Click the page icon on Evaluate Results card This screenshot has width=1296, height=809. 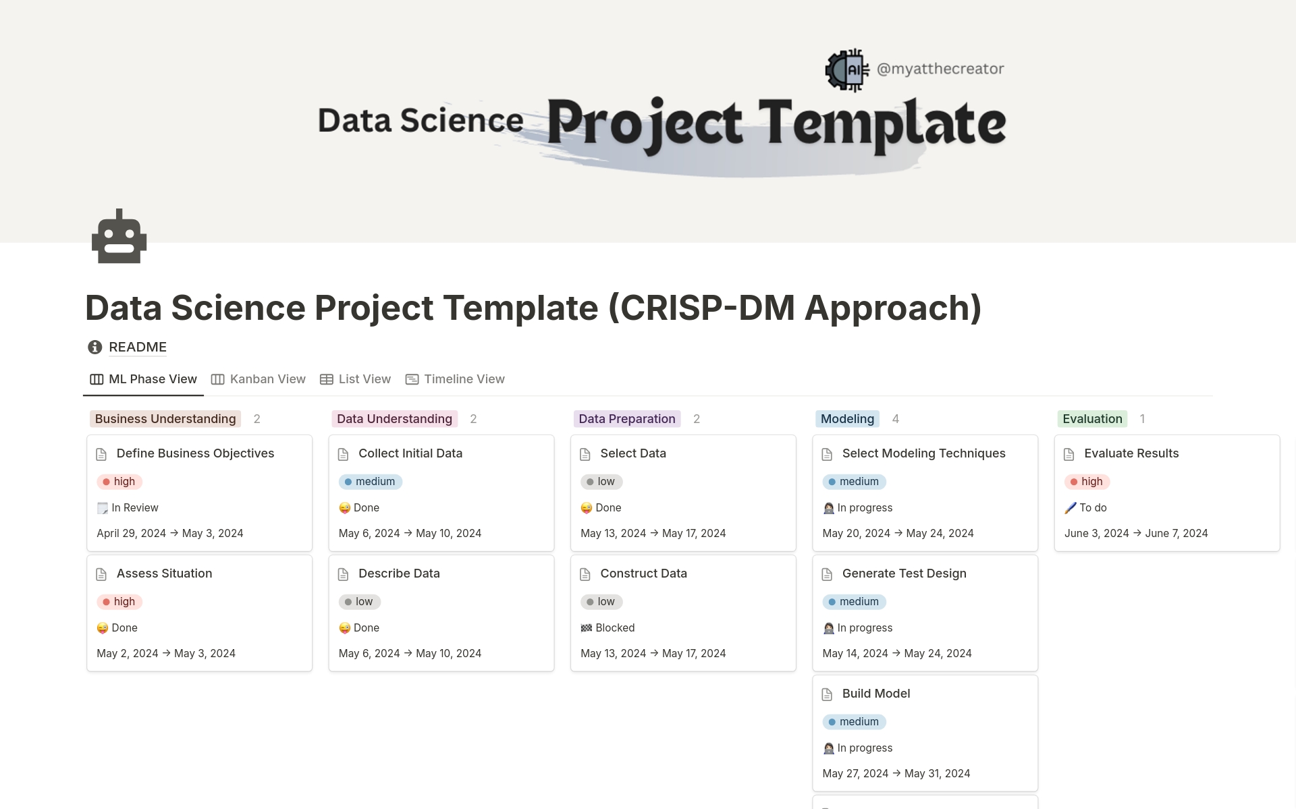[1070, 453]
